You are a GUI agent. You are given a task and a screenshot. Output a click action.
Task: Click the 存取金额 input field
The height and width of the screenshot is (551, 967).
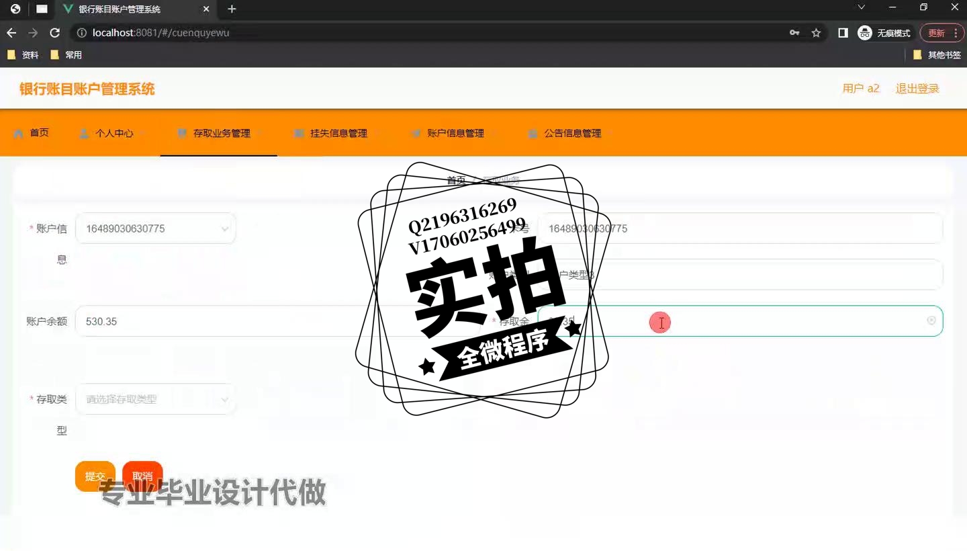point(740,321)
